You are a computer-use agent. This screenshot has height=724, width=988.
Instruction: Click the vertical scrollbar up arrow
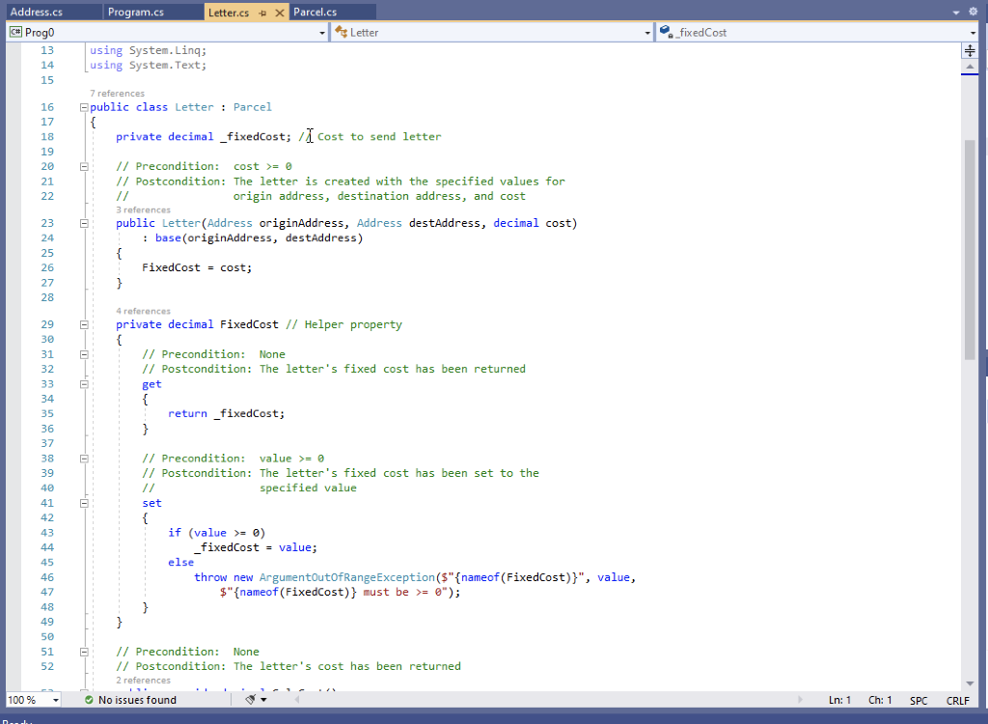pos(970,67)
